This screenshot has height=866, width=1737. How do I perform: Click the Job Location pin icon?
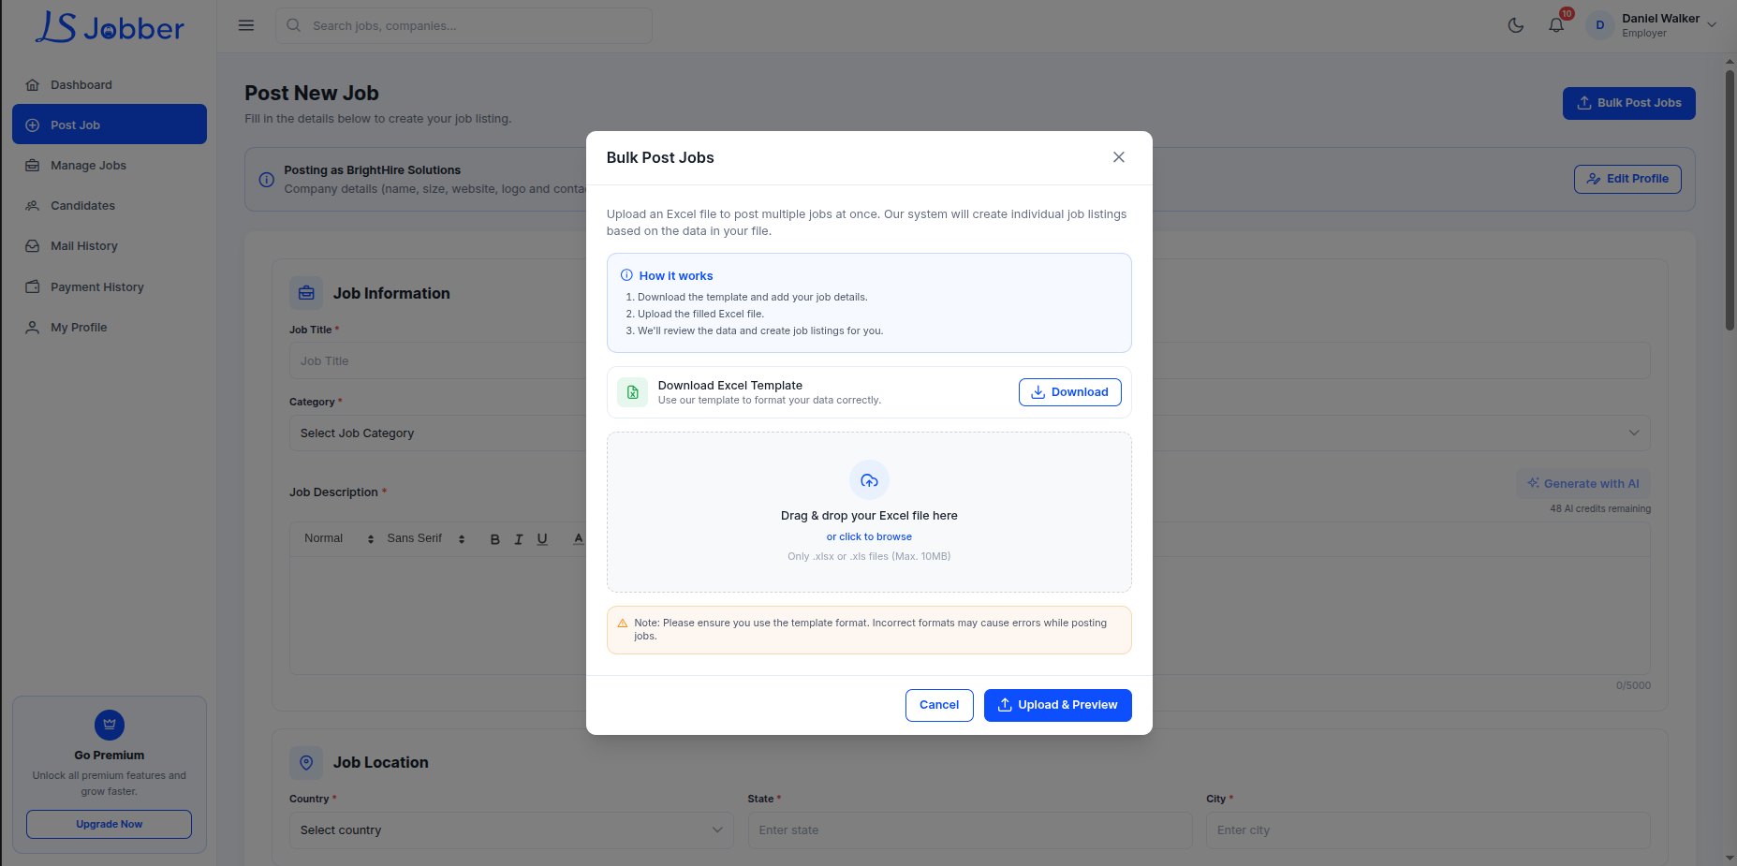[306, 763]
